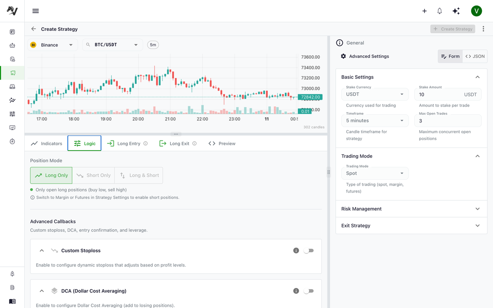The width and height of the screenshot is (493, 308).
Task: Click the General info icon
Action: [x=339, y=43]
